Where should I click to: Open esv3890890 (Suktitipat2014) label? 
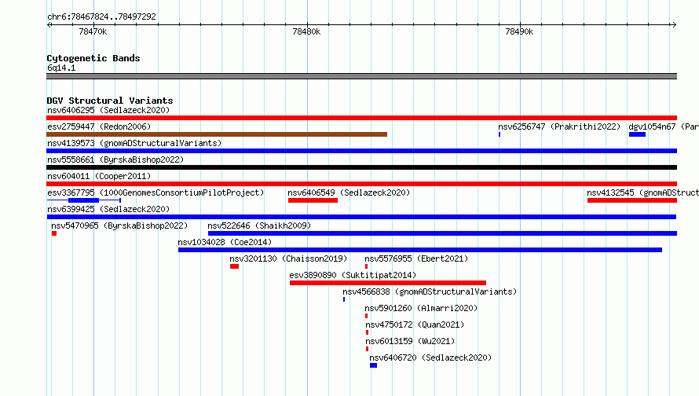(353, 275)
